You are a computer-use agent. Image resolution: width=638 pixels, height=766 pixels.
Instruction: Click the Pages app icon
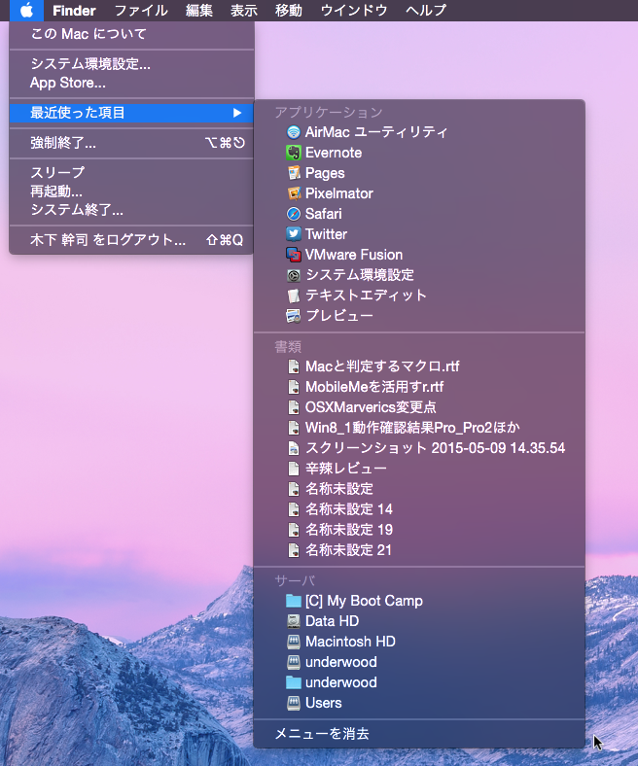tap(294, 173)
